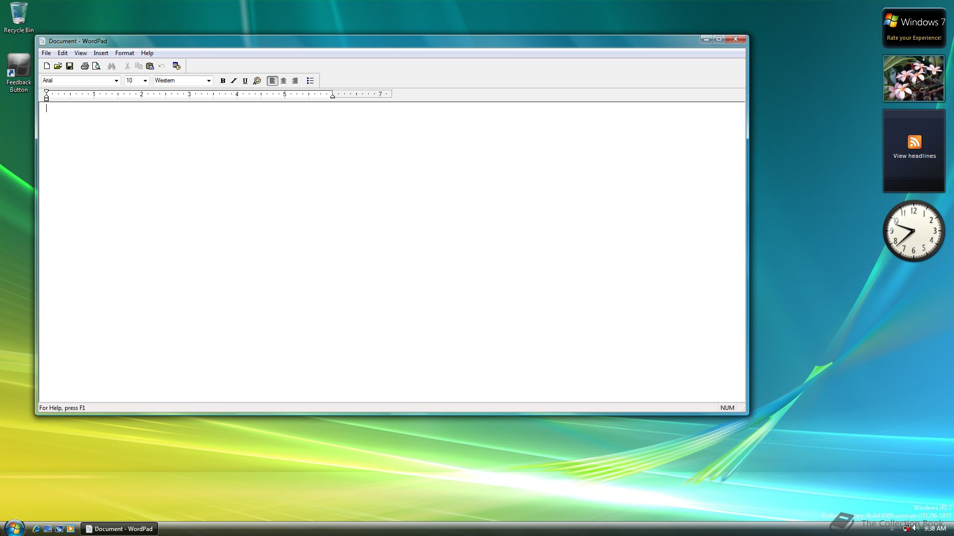Click Switch Between Windows quick launch icon
Screen dimensions: 954x536
tap(59, 529)
